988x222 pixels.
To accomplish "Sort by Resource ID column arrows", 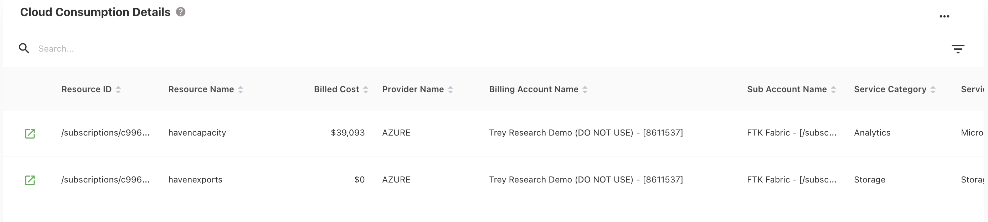I will click(x=118, y=90).
